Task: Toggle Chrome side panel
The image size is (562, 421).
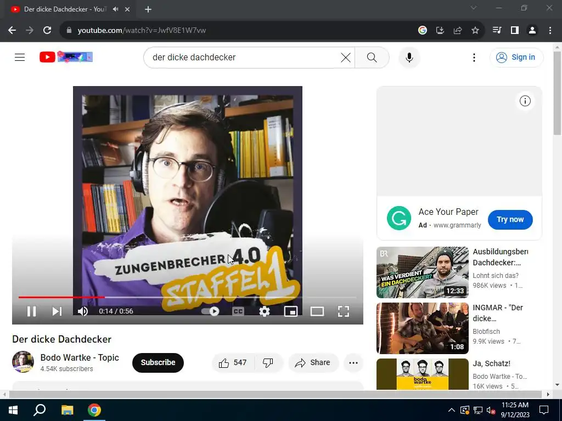Action: pyautogui.click(x=515, y=31)
